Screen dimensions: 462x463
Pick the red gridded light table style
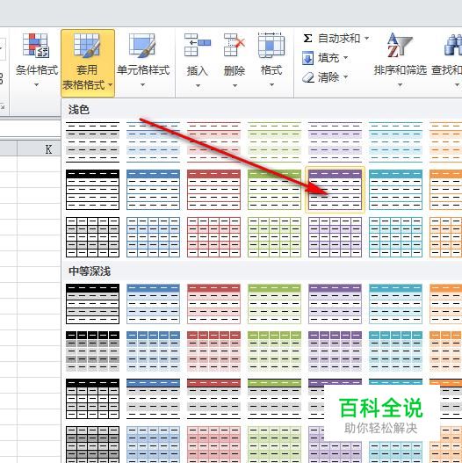[x=213, y=237]
